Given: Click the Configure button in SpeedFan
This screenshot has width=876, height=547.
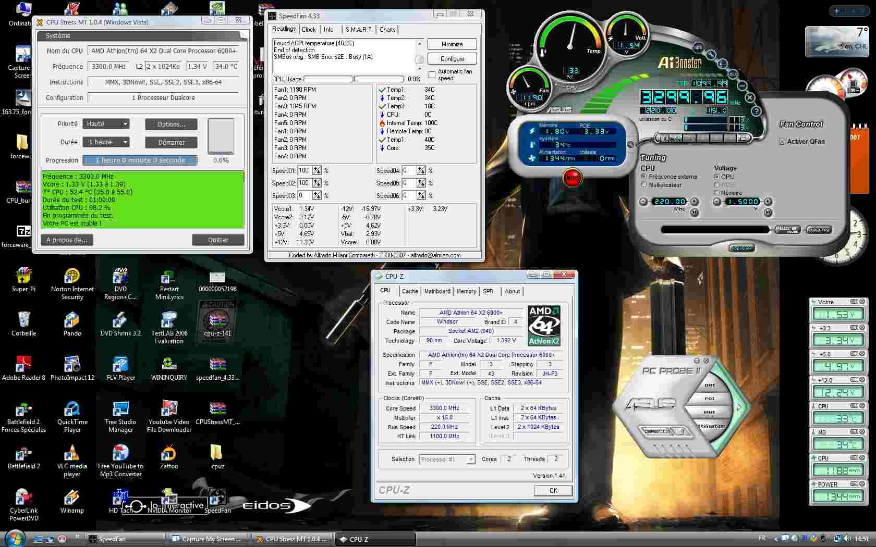Looking at the screenshot, I should pos(452,59).
